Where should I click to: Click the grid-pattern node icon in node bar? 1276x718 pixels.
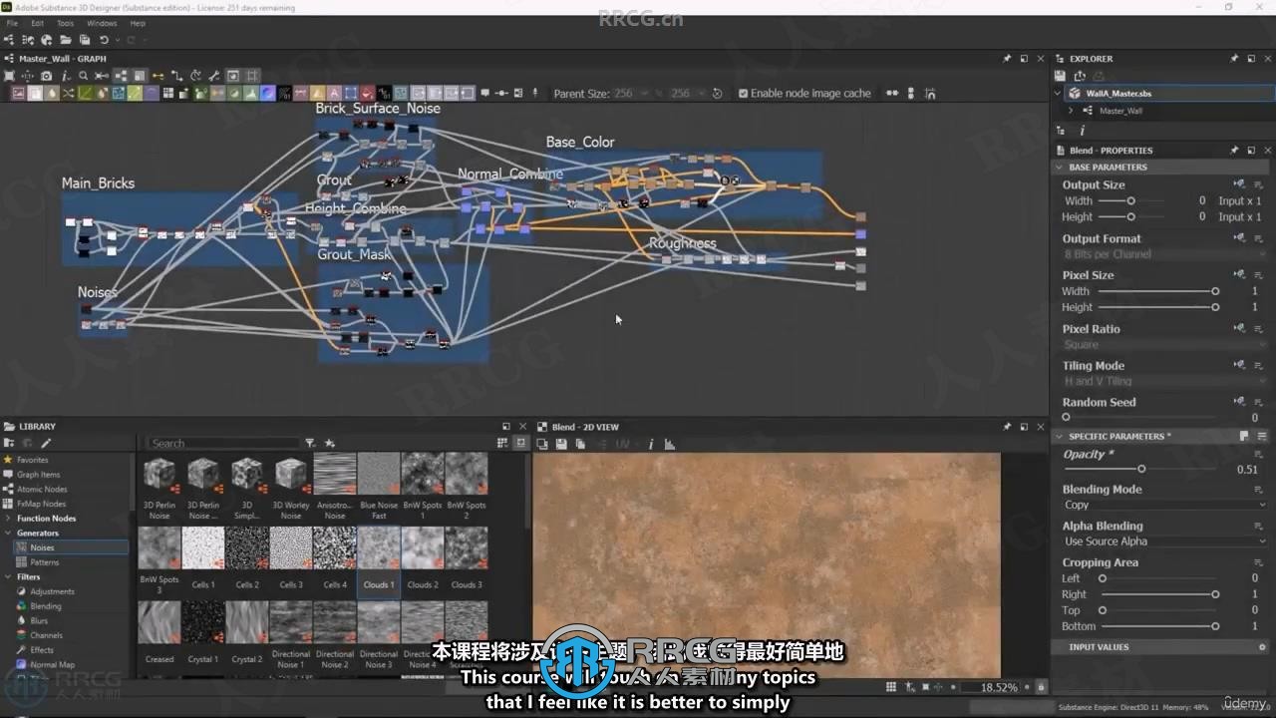(168, 93)
